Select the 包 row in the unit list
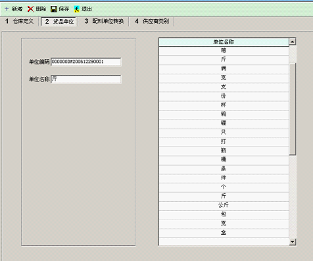The image size is (313, 261). [x=224, y=215]
